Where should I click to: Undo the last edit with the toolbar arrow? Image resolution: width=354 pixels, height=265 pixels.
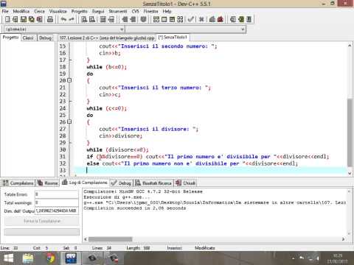pyautogui.click(x=63, y=19)
